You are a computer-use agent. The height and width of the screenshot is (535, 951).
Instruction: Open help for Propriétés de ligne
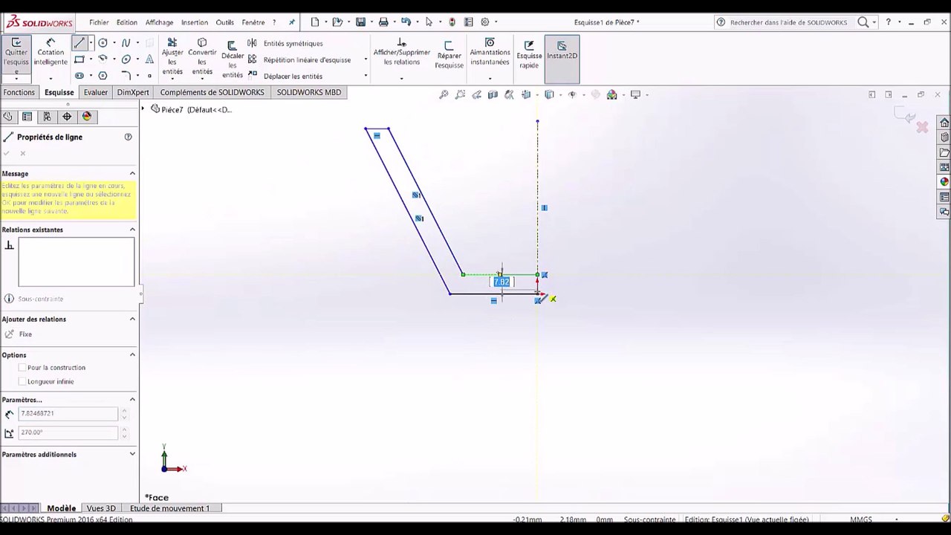pos(128,137)
